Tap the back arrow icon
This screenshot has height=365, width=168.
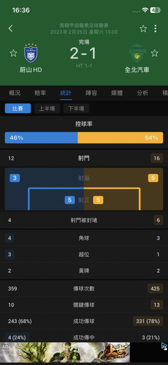coord(11,28)
